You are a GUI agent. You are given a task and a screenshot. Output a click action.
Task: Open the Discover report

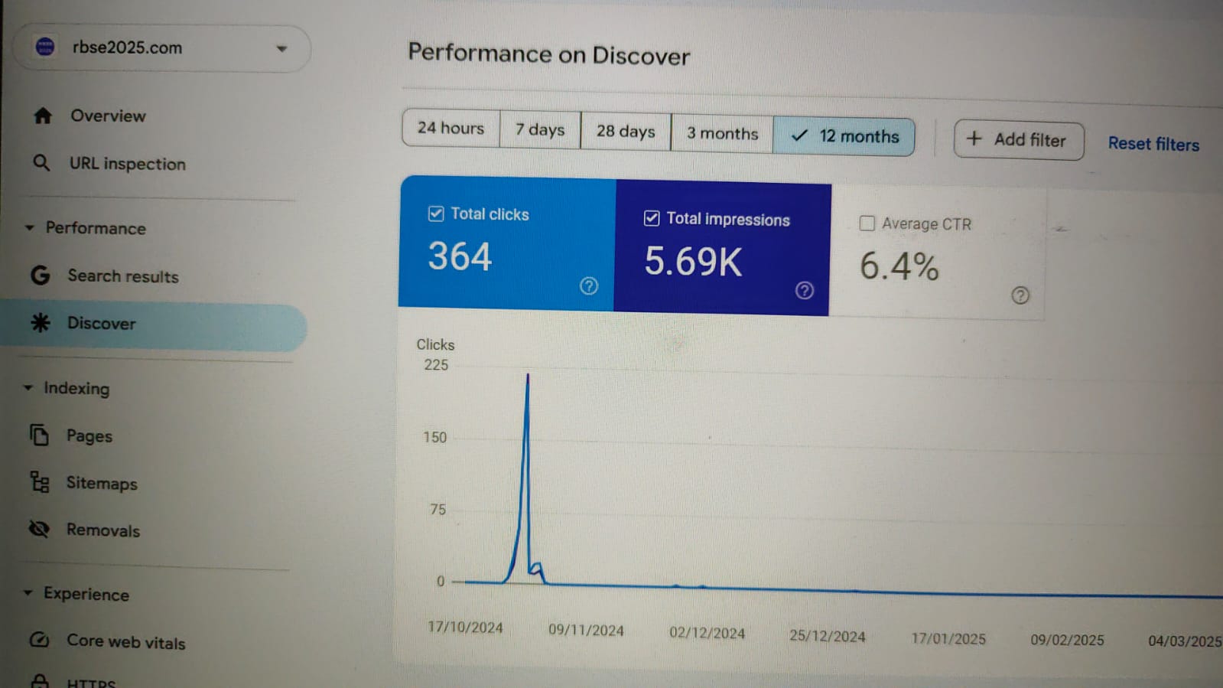click(101, 323)
